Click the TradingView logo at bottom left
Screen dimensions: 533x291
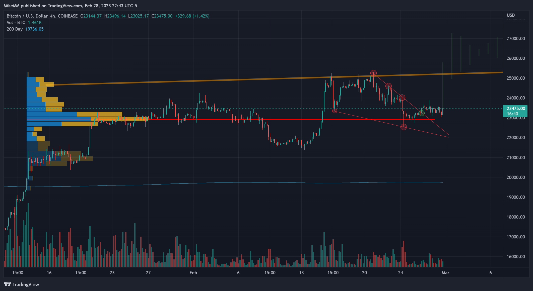tap(21, 284)
